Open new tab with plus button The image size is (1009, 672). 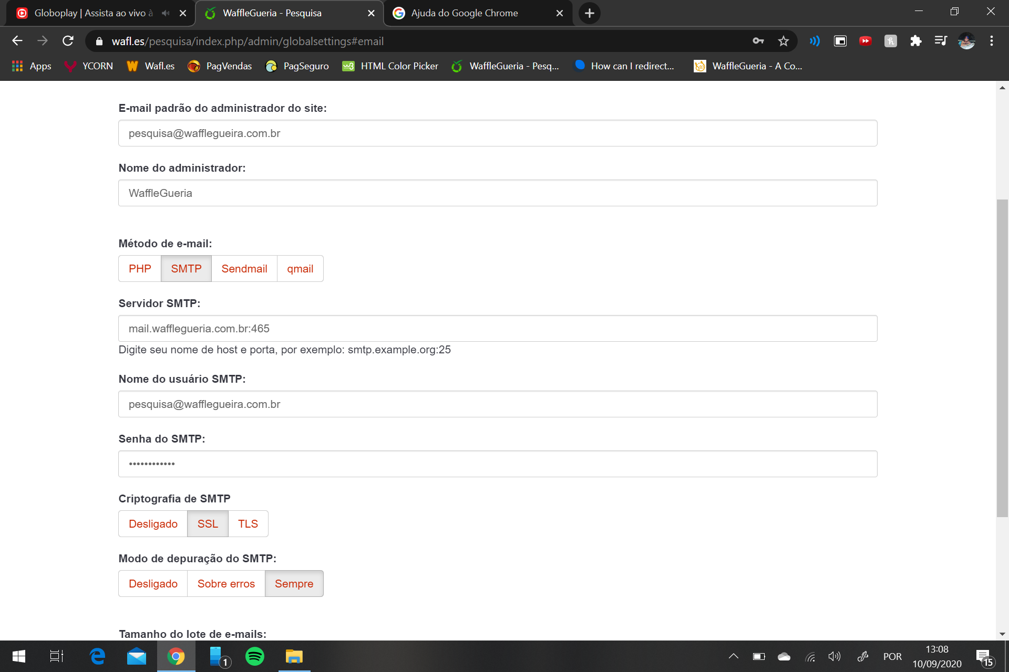pyautogui.click(x=589, y=13)
